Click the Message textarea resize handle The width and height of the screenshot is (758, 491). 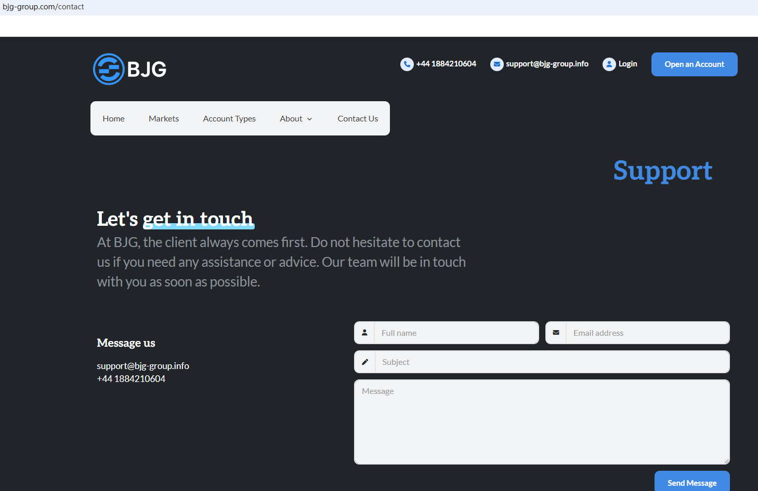click(726, 461)
